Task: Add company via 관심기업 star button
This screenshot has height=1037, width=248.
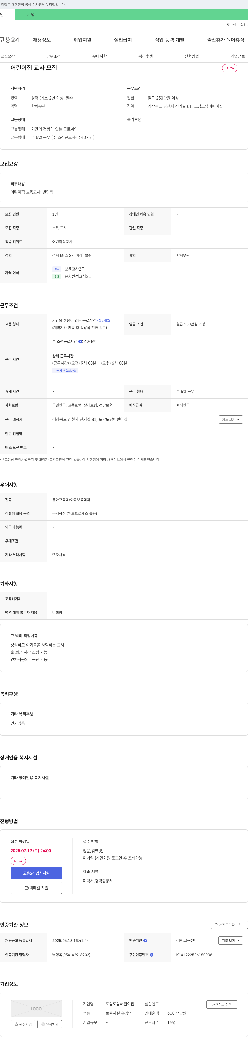Action: click(23, 1024)
